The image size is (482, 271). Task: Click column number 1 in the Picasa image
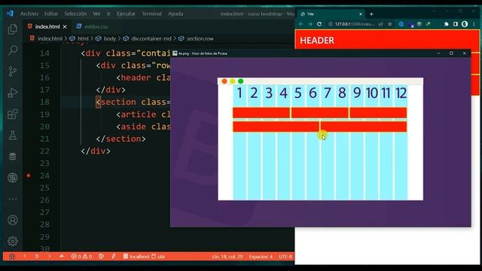pos(239,93)
